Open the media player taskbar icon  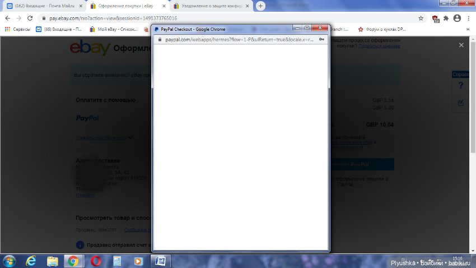138,261
